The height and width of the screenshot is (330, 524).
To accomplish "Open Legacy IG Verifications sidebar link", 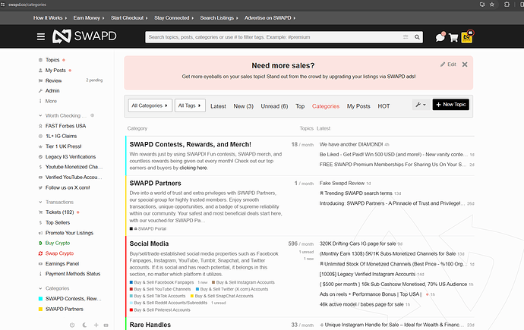I will point(71,157).
